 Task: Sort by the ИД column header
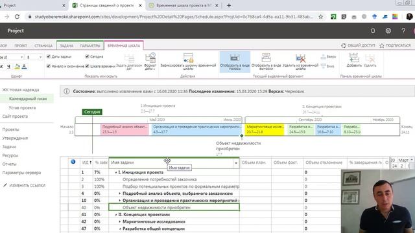[x=86, y=162]
